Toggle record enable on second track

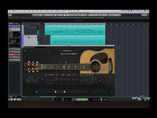[29, 37]
